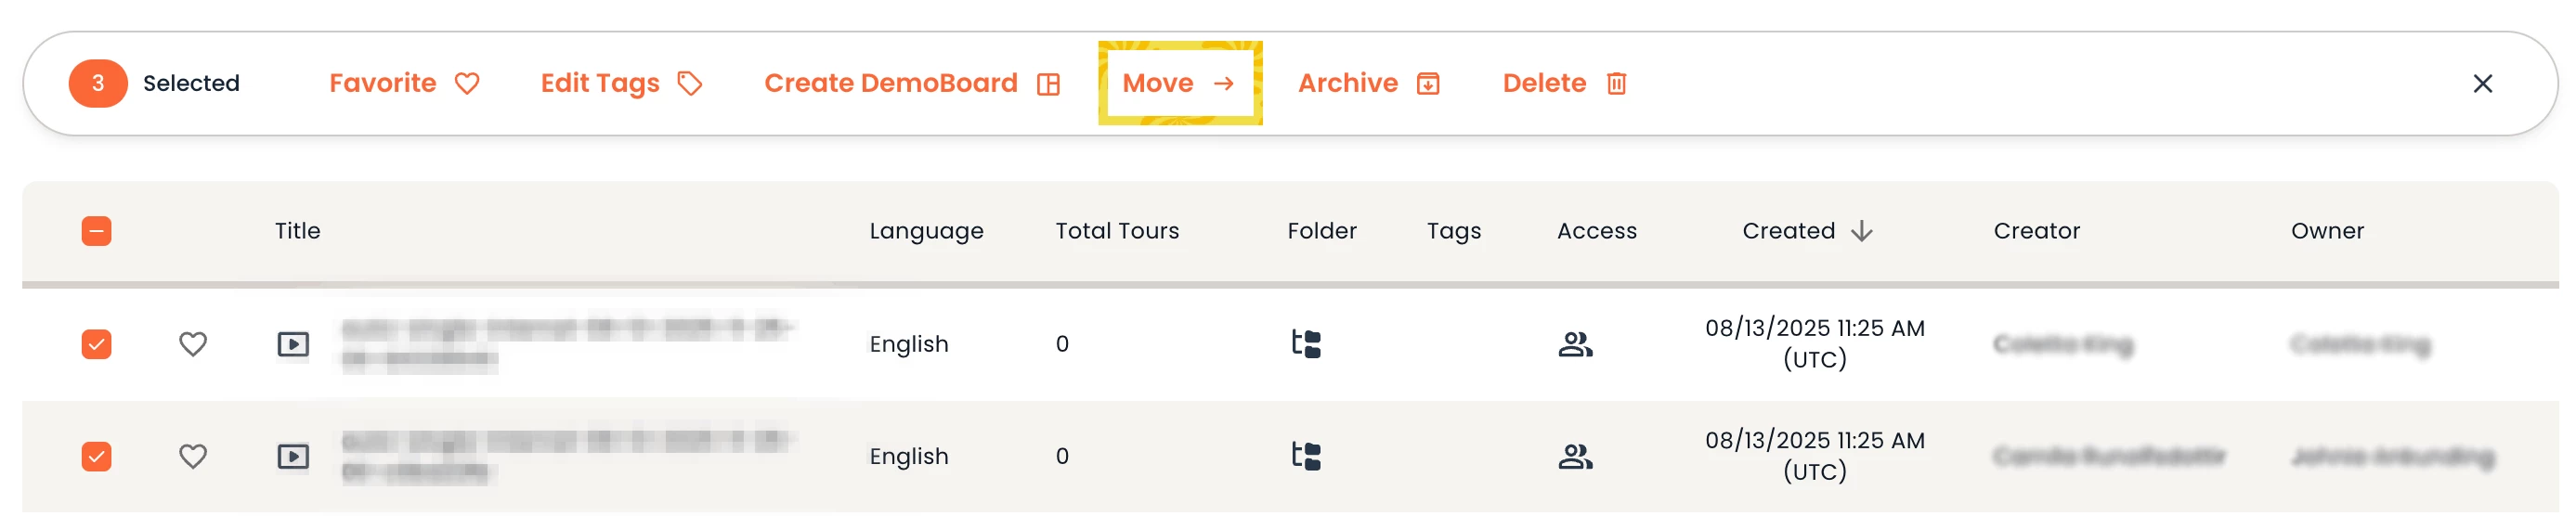Open the folder icon in second row
The image size is (2576, 516).
click(1306, 456)
